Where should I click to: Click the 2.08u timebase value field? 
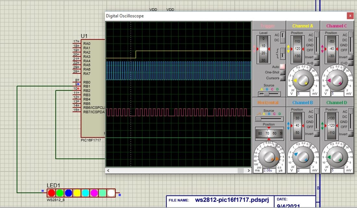269,170
